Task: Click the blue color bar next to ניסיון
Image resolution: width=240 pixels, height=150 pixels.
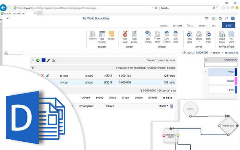Action: (236, 89)
